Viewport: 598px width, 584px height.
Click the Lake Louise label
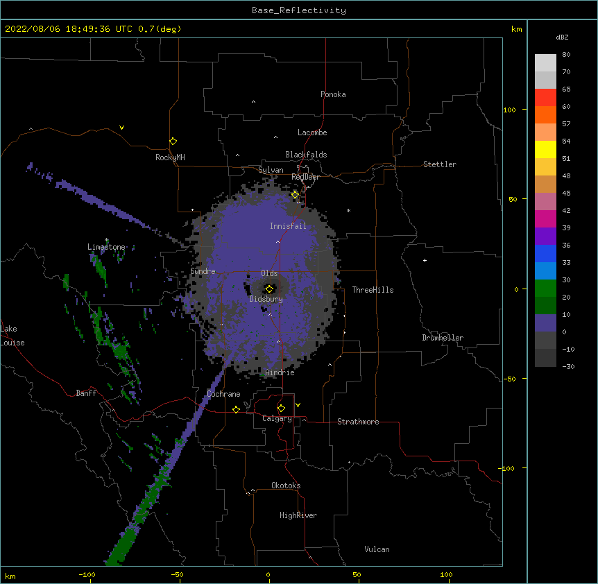click(x=12, y=336)
